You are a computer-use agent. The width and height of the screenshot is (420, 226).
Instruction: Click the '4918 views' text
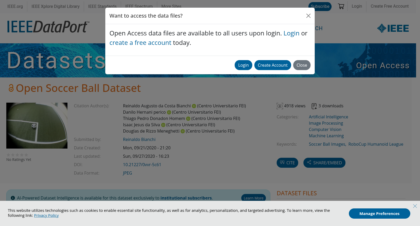[295, 106]
